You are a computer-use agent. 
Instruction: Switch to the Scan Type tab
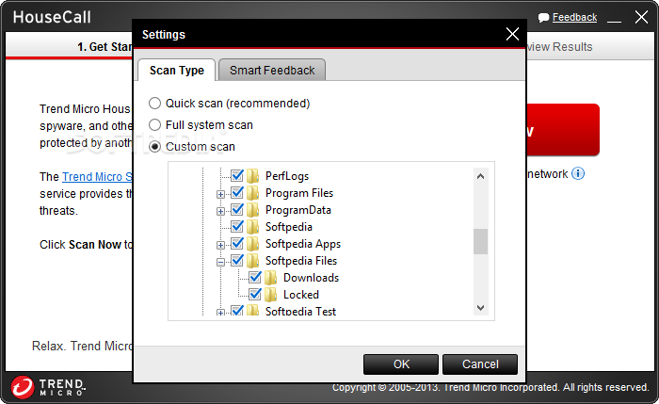pos(177,71)
